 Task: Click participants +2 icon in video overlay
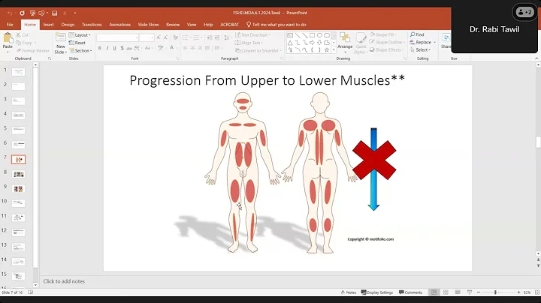524,13
